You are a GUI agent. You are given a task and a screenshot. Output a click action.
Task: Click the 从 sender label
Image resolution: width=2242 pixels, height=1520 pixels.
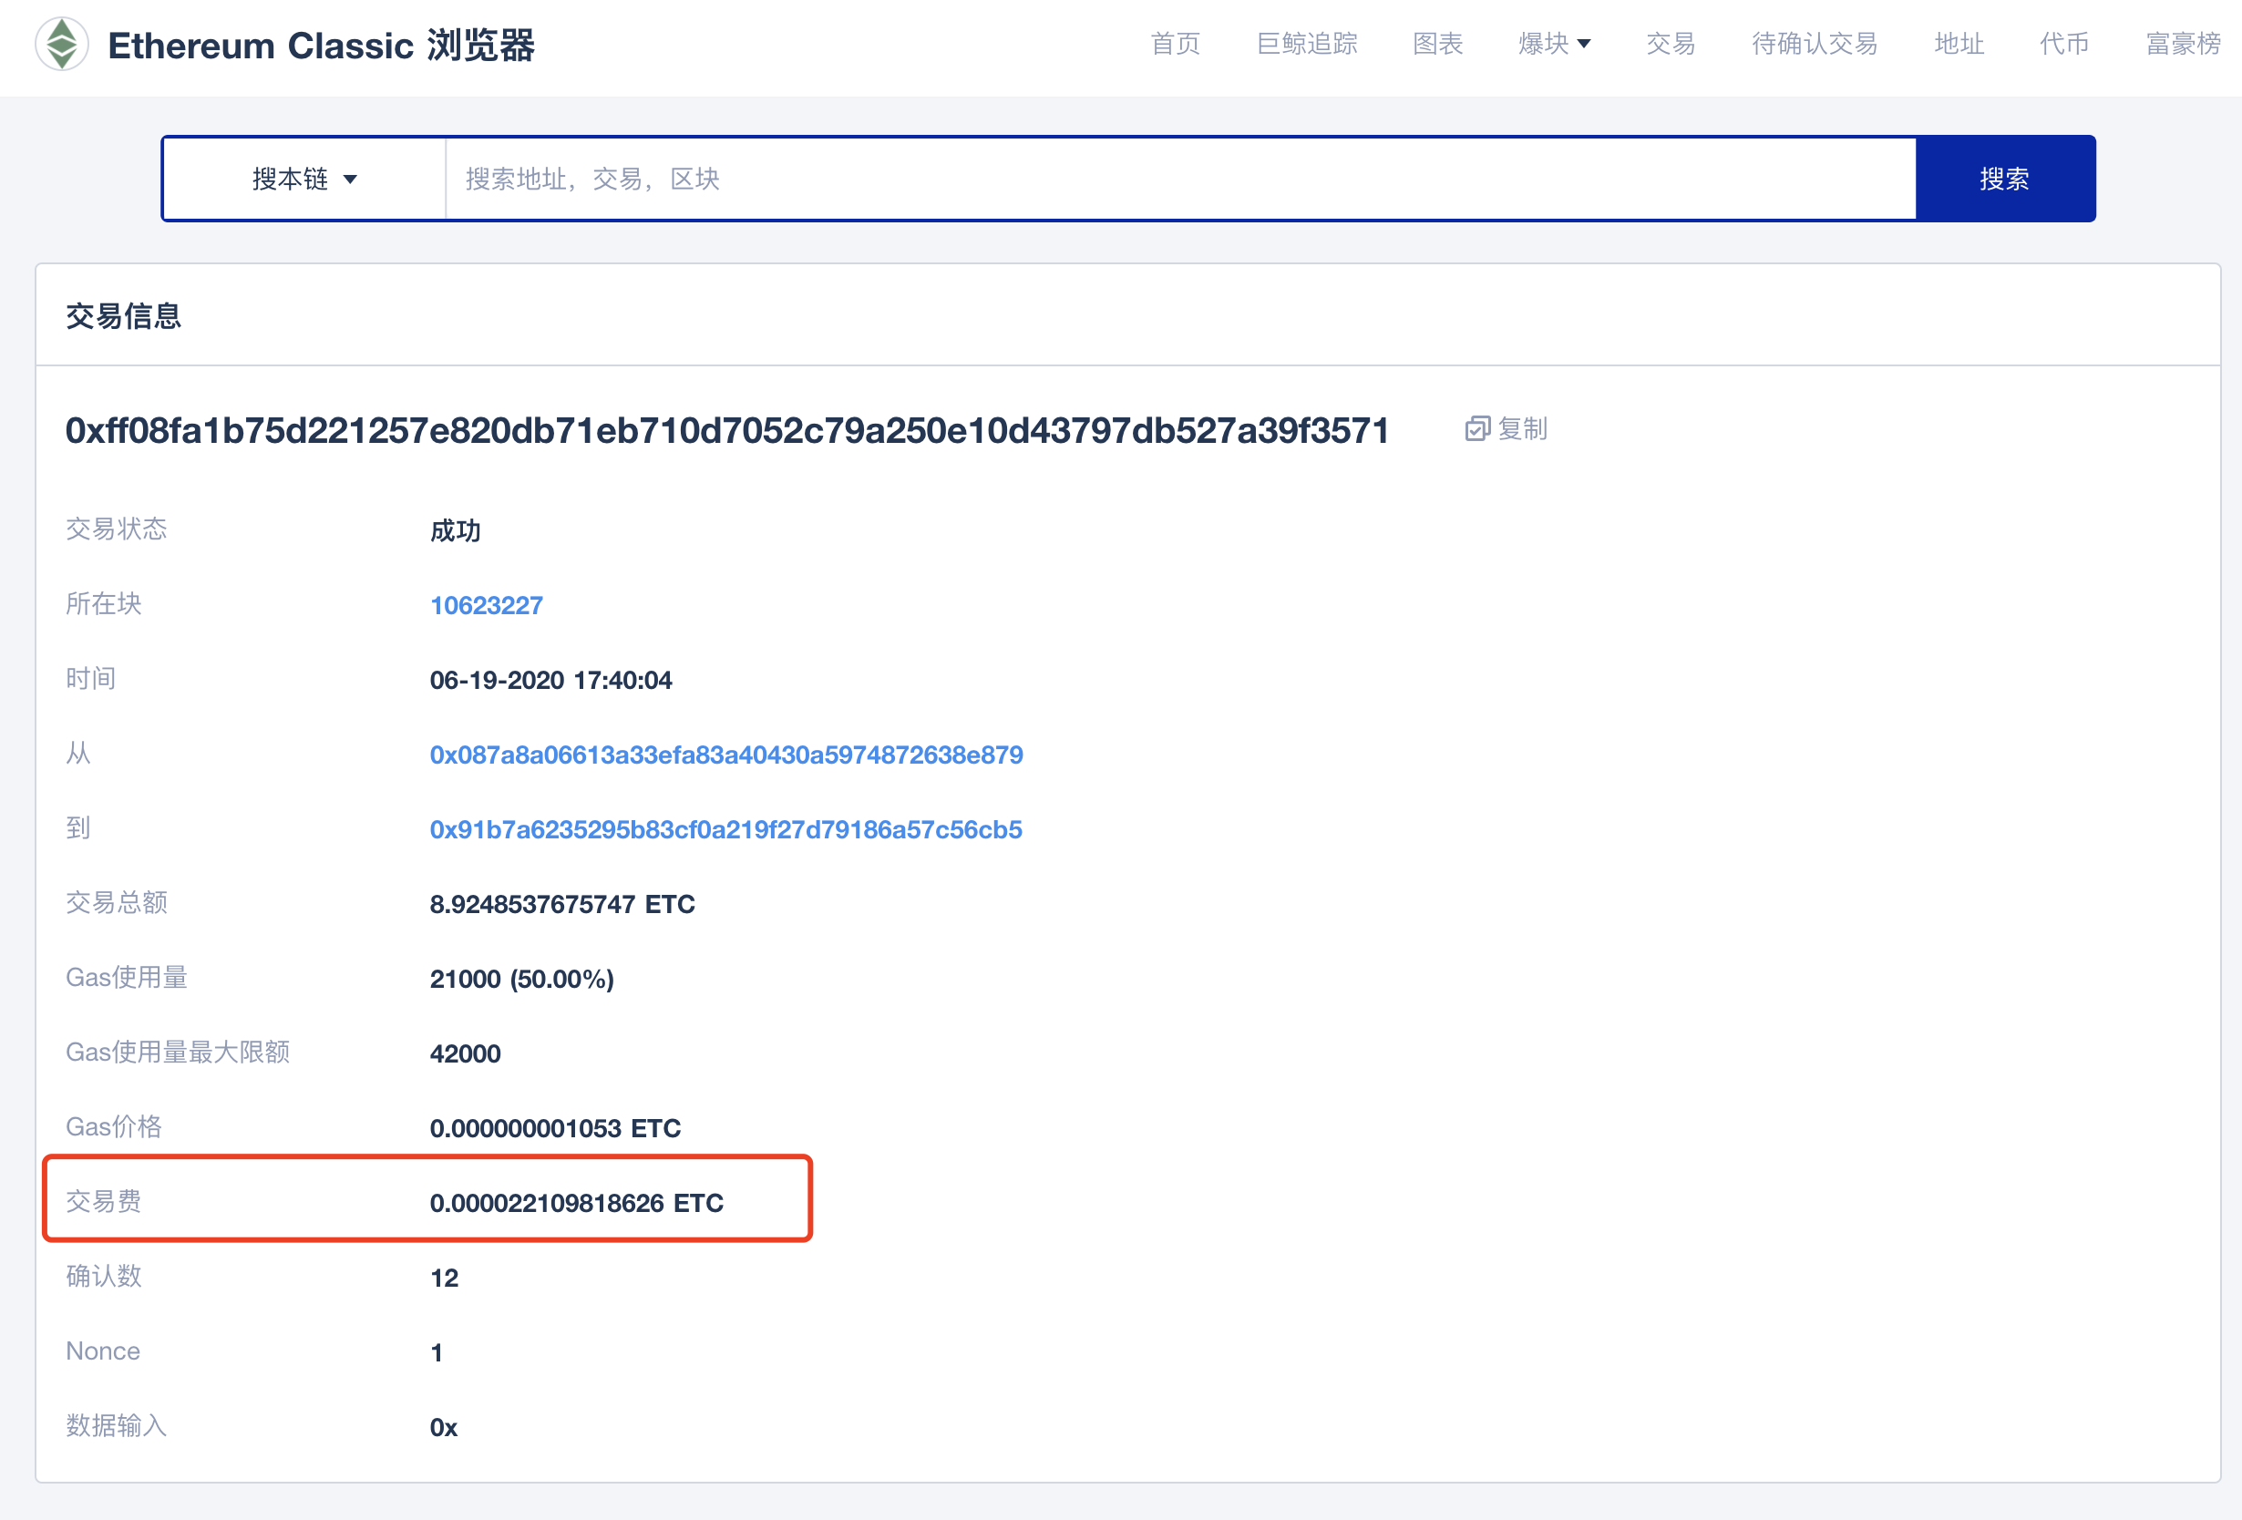(78, 754)
